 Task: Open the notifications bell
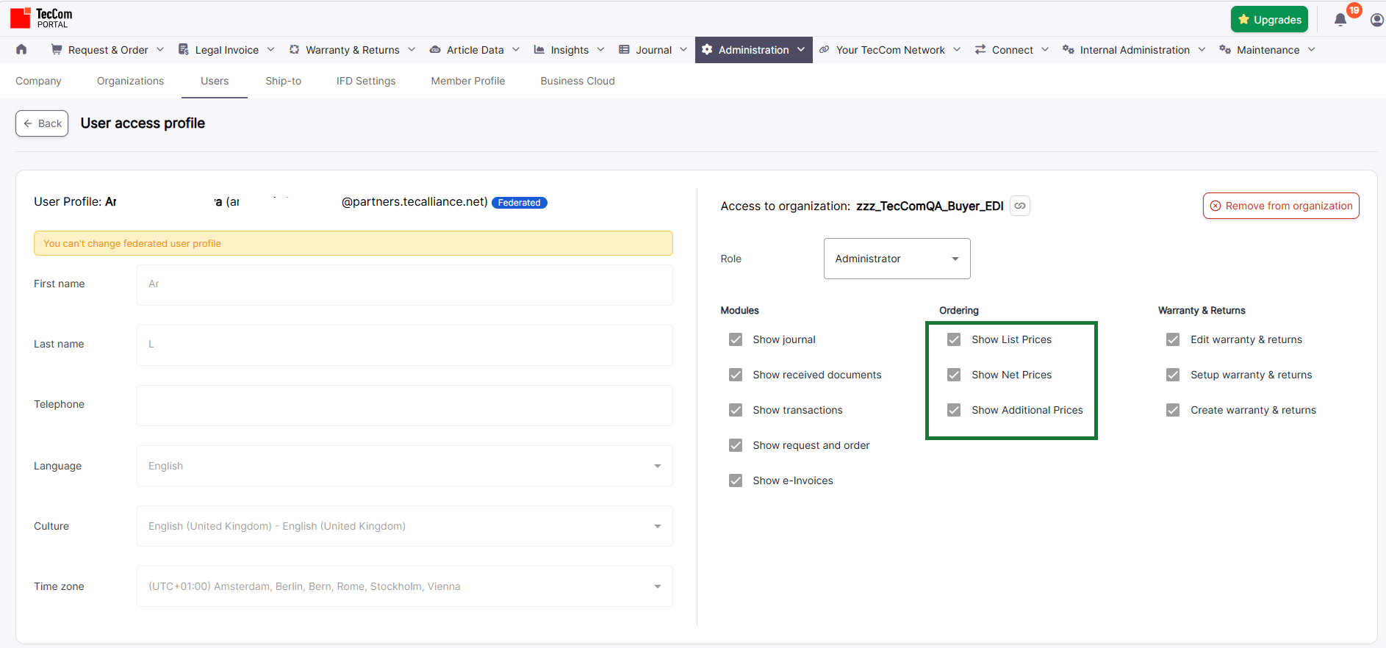pyautogui.click(x=1340, y=20)
